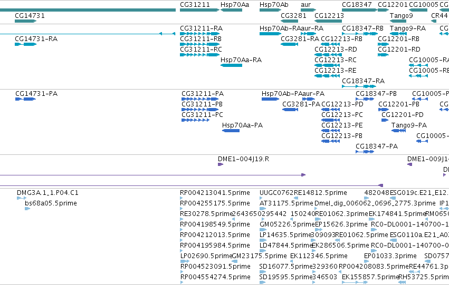Select EST bs68a05.5prime

click(x=27, y=209)
